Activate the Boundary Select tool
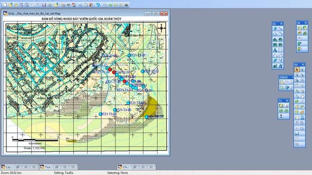 (297, 80)
